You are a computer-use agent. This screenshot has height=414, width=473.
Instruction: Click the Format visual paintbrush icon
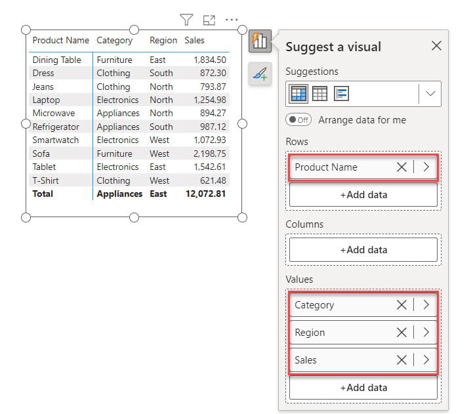click(260, 74)
